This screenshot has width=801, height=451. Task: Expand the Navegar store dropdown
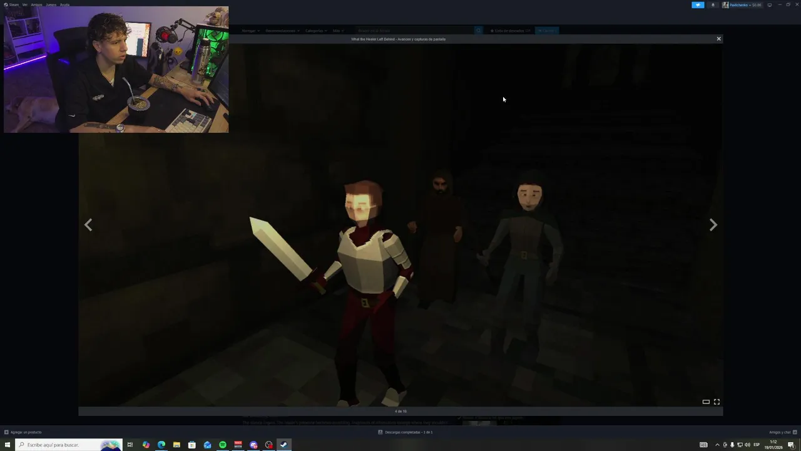click(250, 31)
